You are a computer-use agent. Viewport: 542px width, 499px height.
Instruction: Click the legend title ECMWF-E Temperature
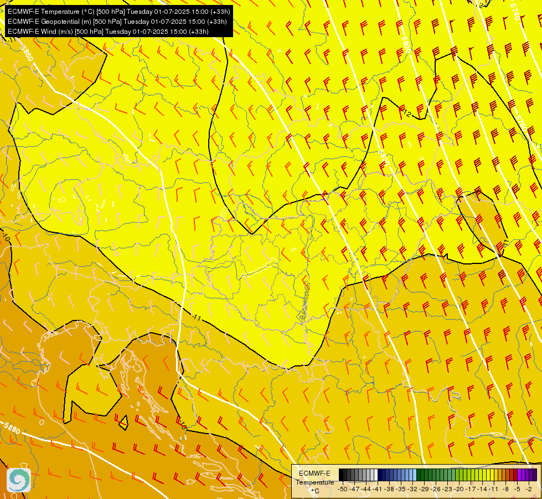314,478
